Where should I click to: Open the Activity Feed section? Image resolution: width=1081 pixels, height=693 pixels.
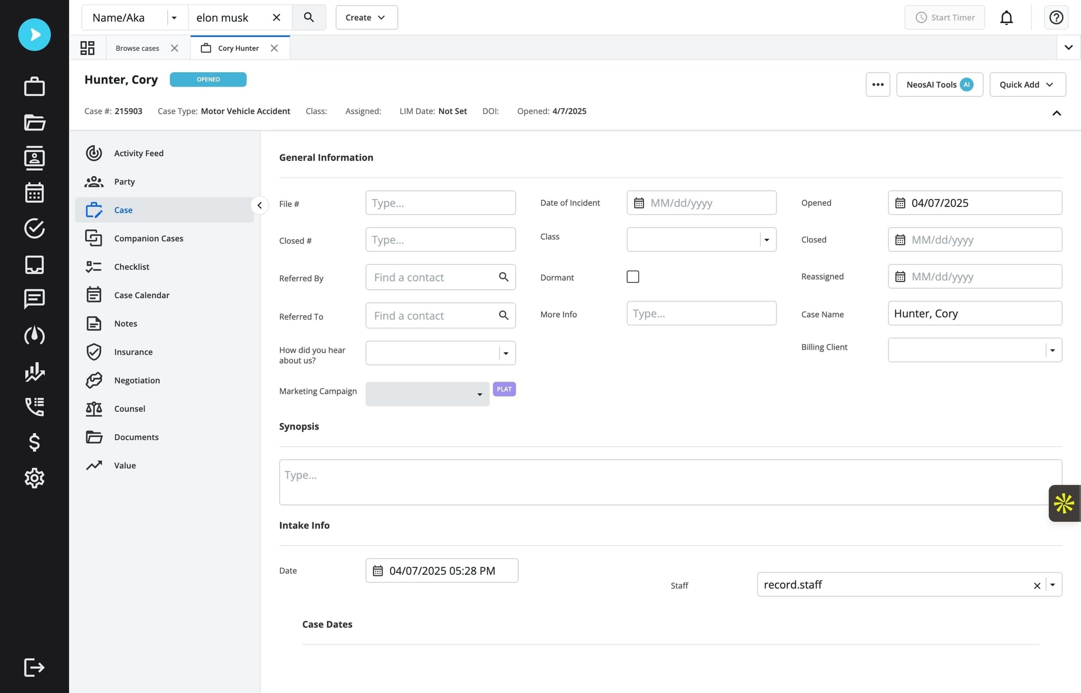point(139,153)
